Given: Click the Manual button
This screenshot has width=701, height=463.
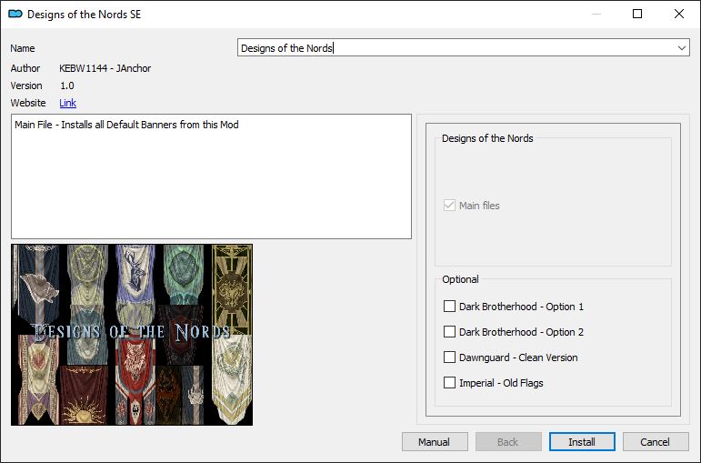Looking at the screenshot, I should click(x=434, y=442).
